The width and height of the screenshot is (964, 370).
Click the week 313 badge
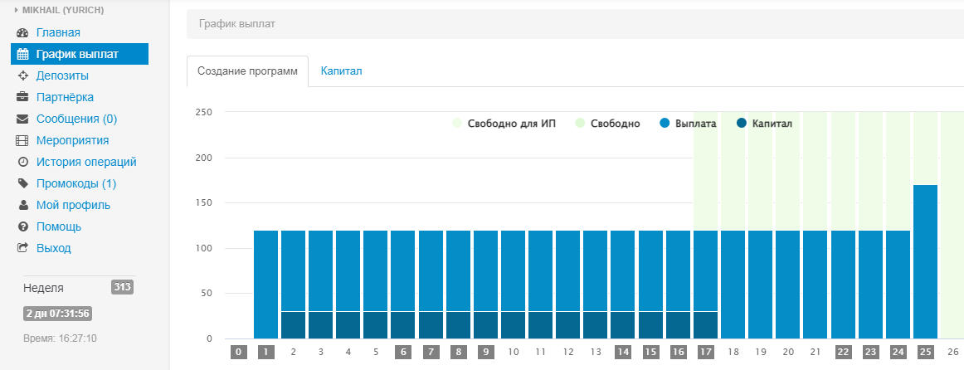tap(122, 287)
